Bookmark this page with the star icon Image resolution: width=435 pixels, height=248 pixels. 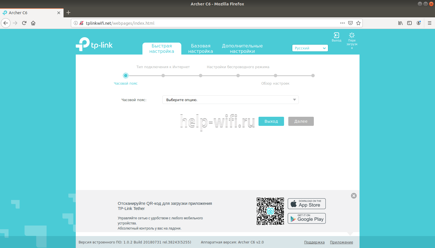tap(358, 23)
